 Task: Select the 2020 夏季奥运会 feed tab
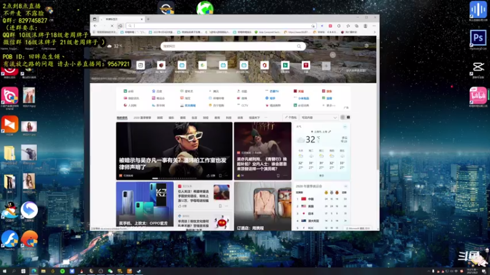[x=142, y=118]
